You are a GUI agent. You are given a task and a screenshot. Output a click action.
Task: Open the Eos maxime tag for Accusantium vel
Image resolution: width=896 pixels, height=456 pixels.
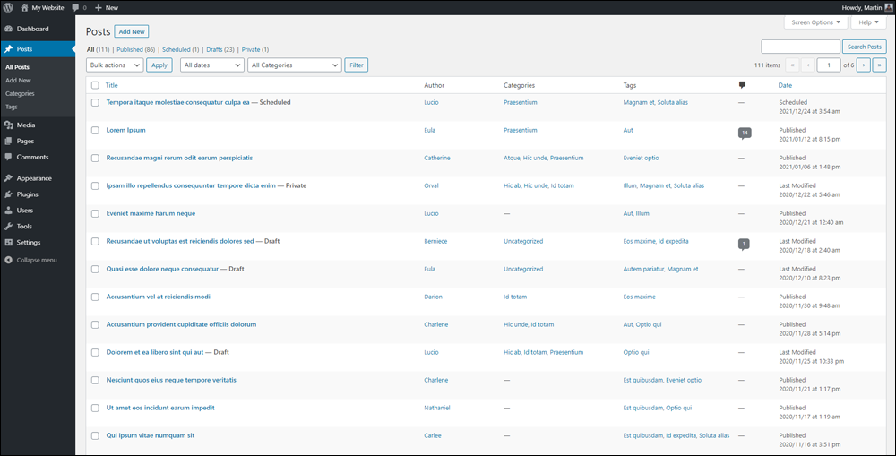click(x=640, y=297)
